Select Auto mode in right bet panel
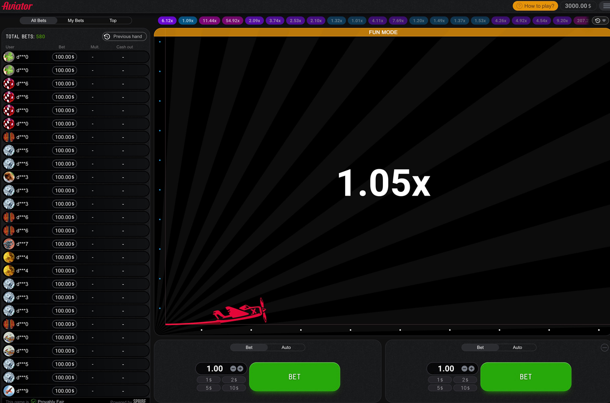 [517, 347]
